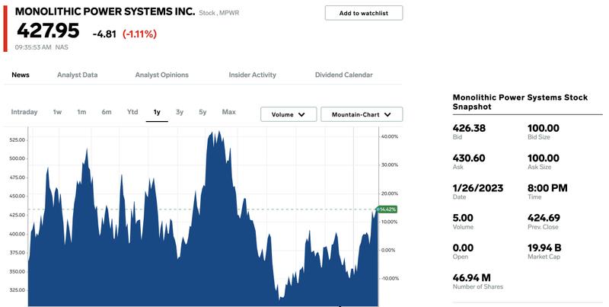Click the -1.11% change value

pyautogui.click(x=139, y=34)
